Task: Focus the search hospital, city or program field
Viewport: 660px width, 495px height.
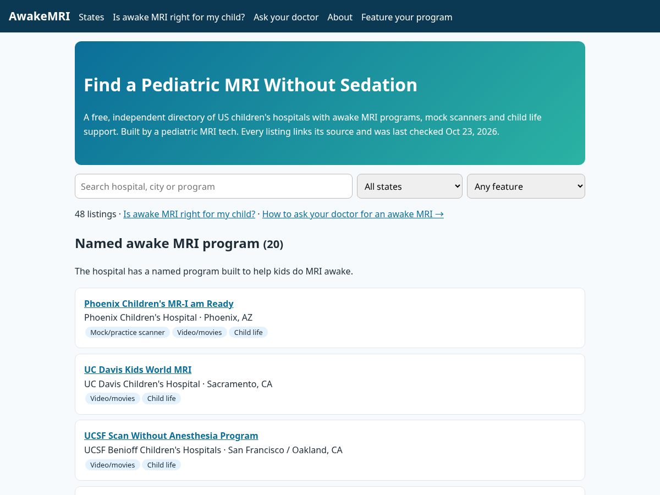Action: coord(213,186)
